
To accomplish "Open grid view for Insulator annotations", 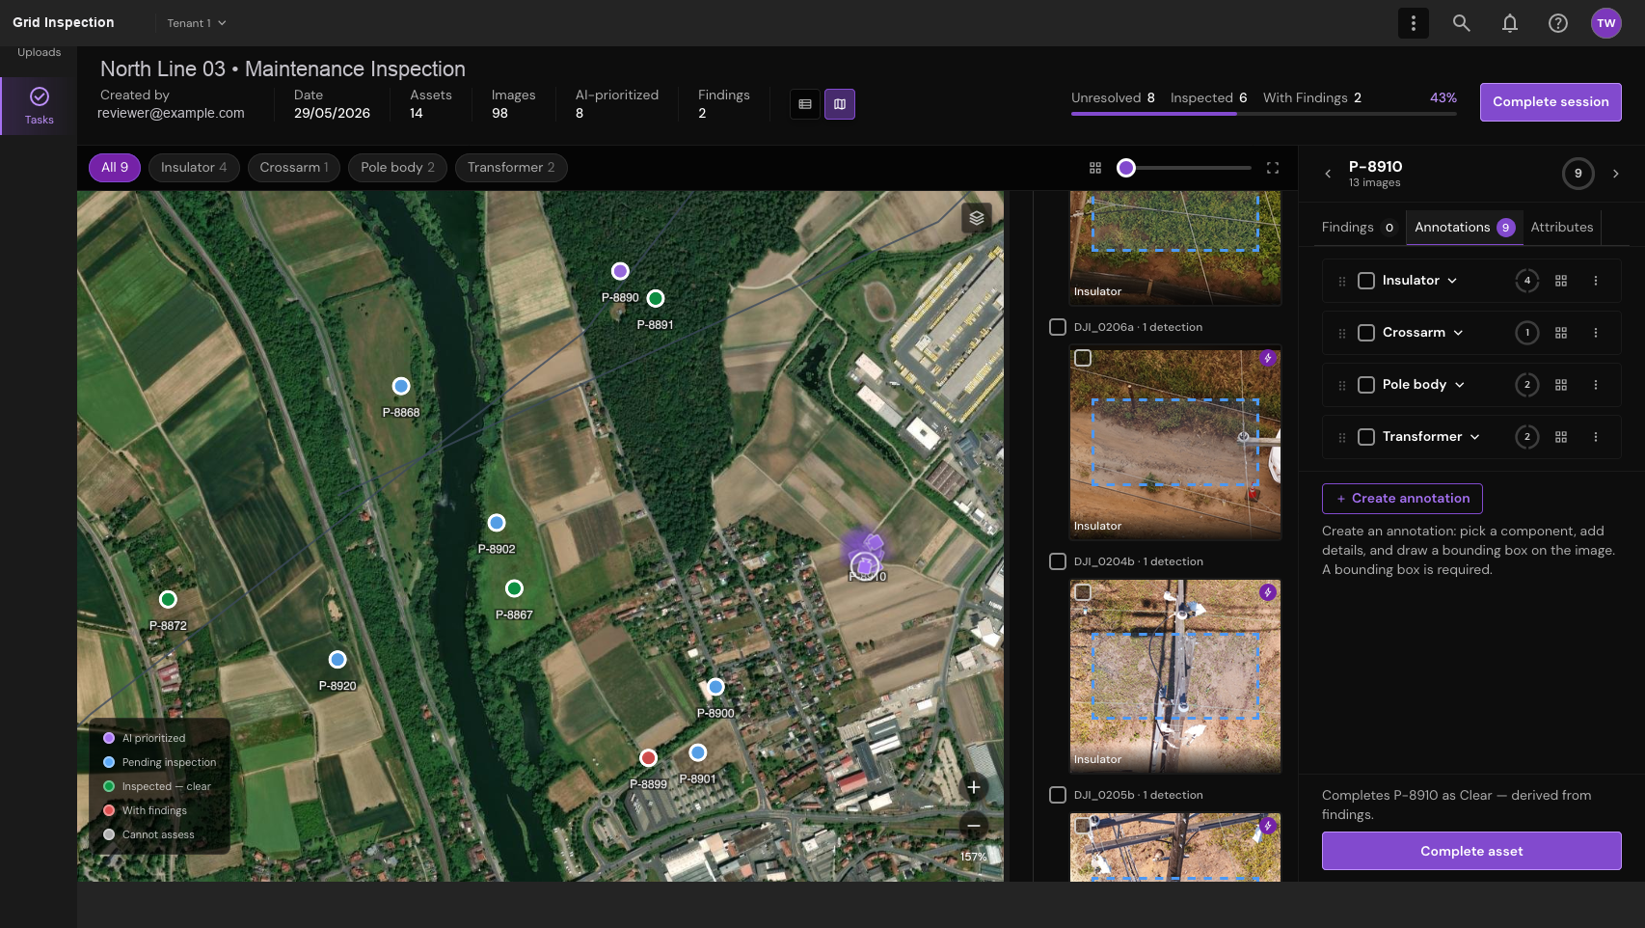I will pos(1561,281).
